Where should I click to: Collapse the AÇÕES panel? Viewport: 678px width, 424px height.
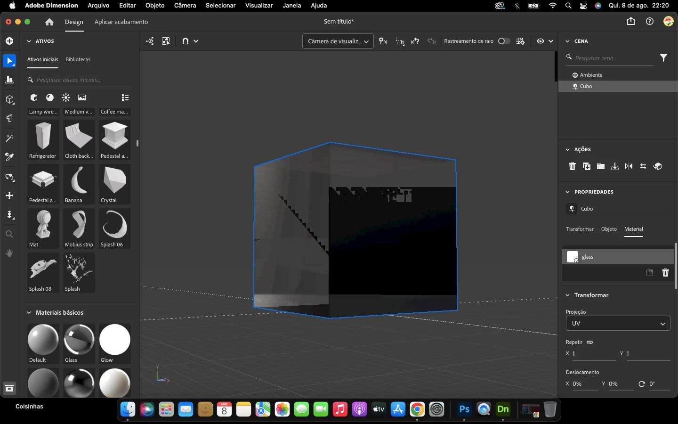[x=567, y=149]
